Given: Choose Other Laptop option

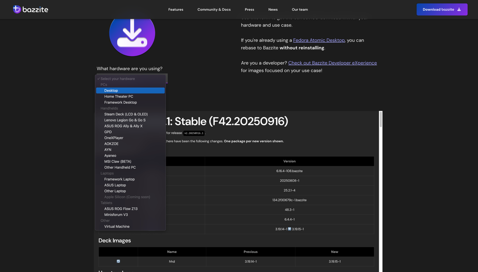Looking at the screenshot, I should (130, 191).
